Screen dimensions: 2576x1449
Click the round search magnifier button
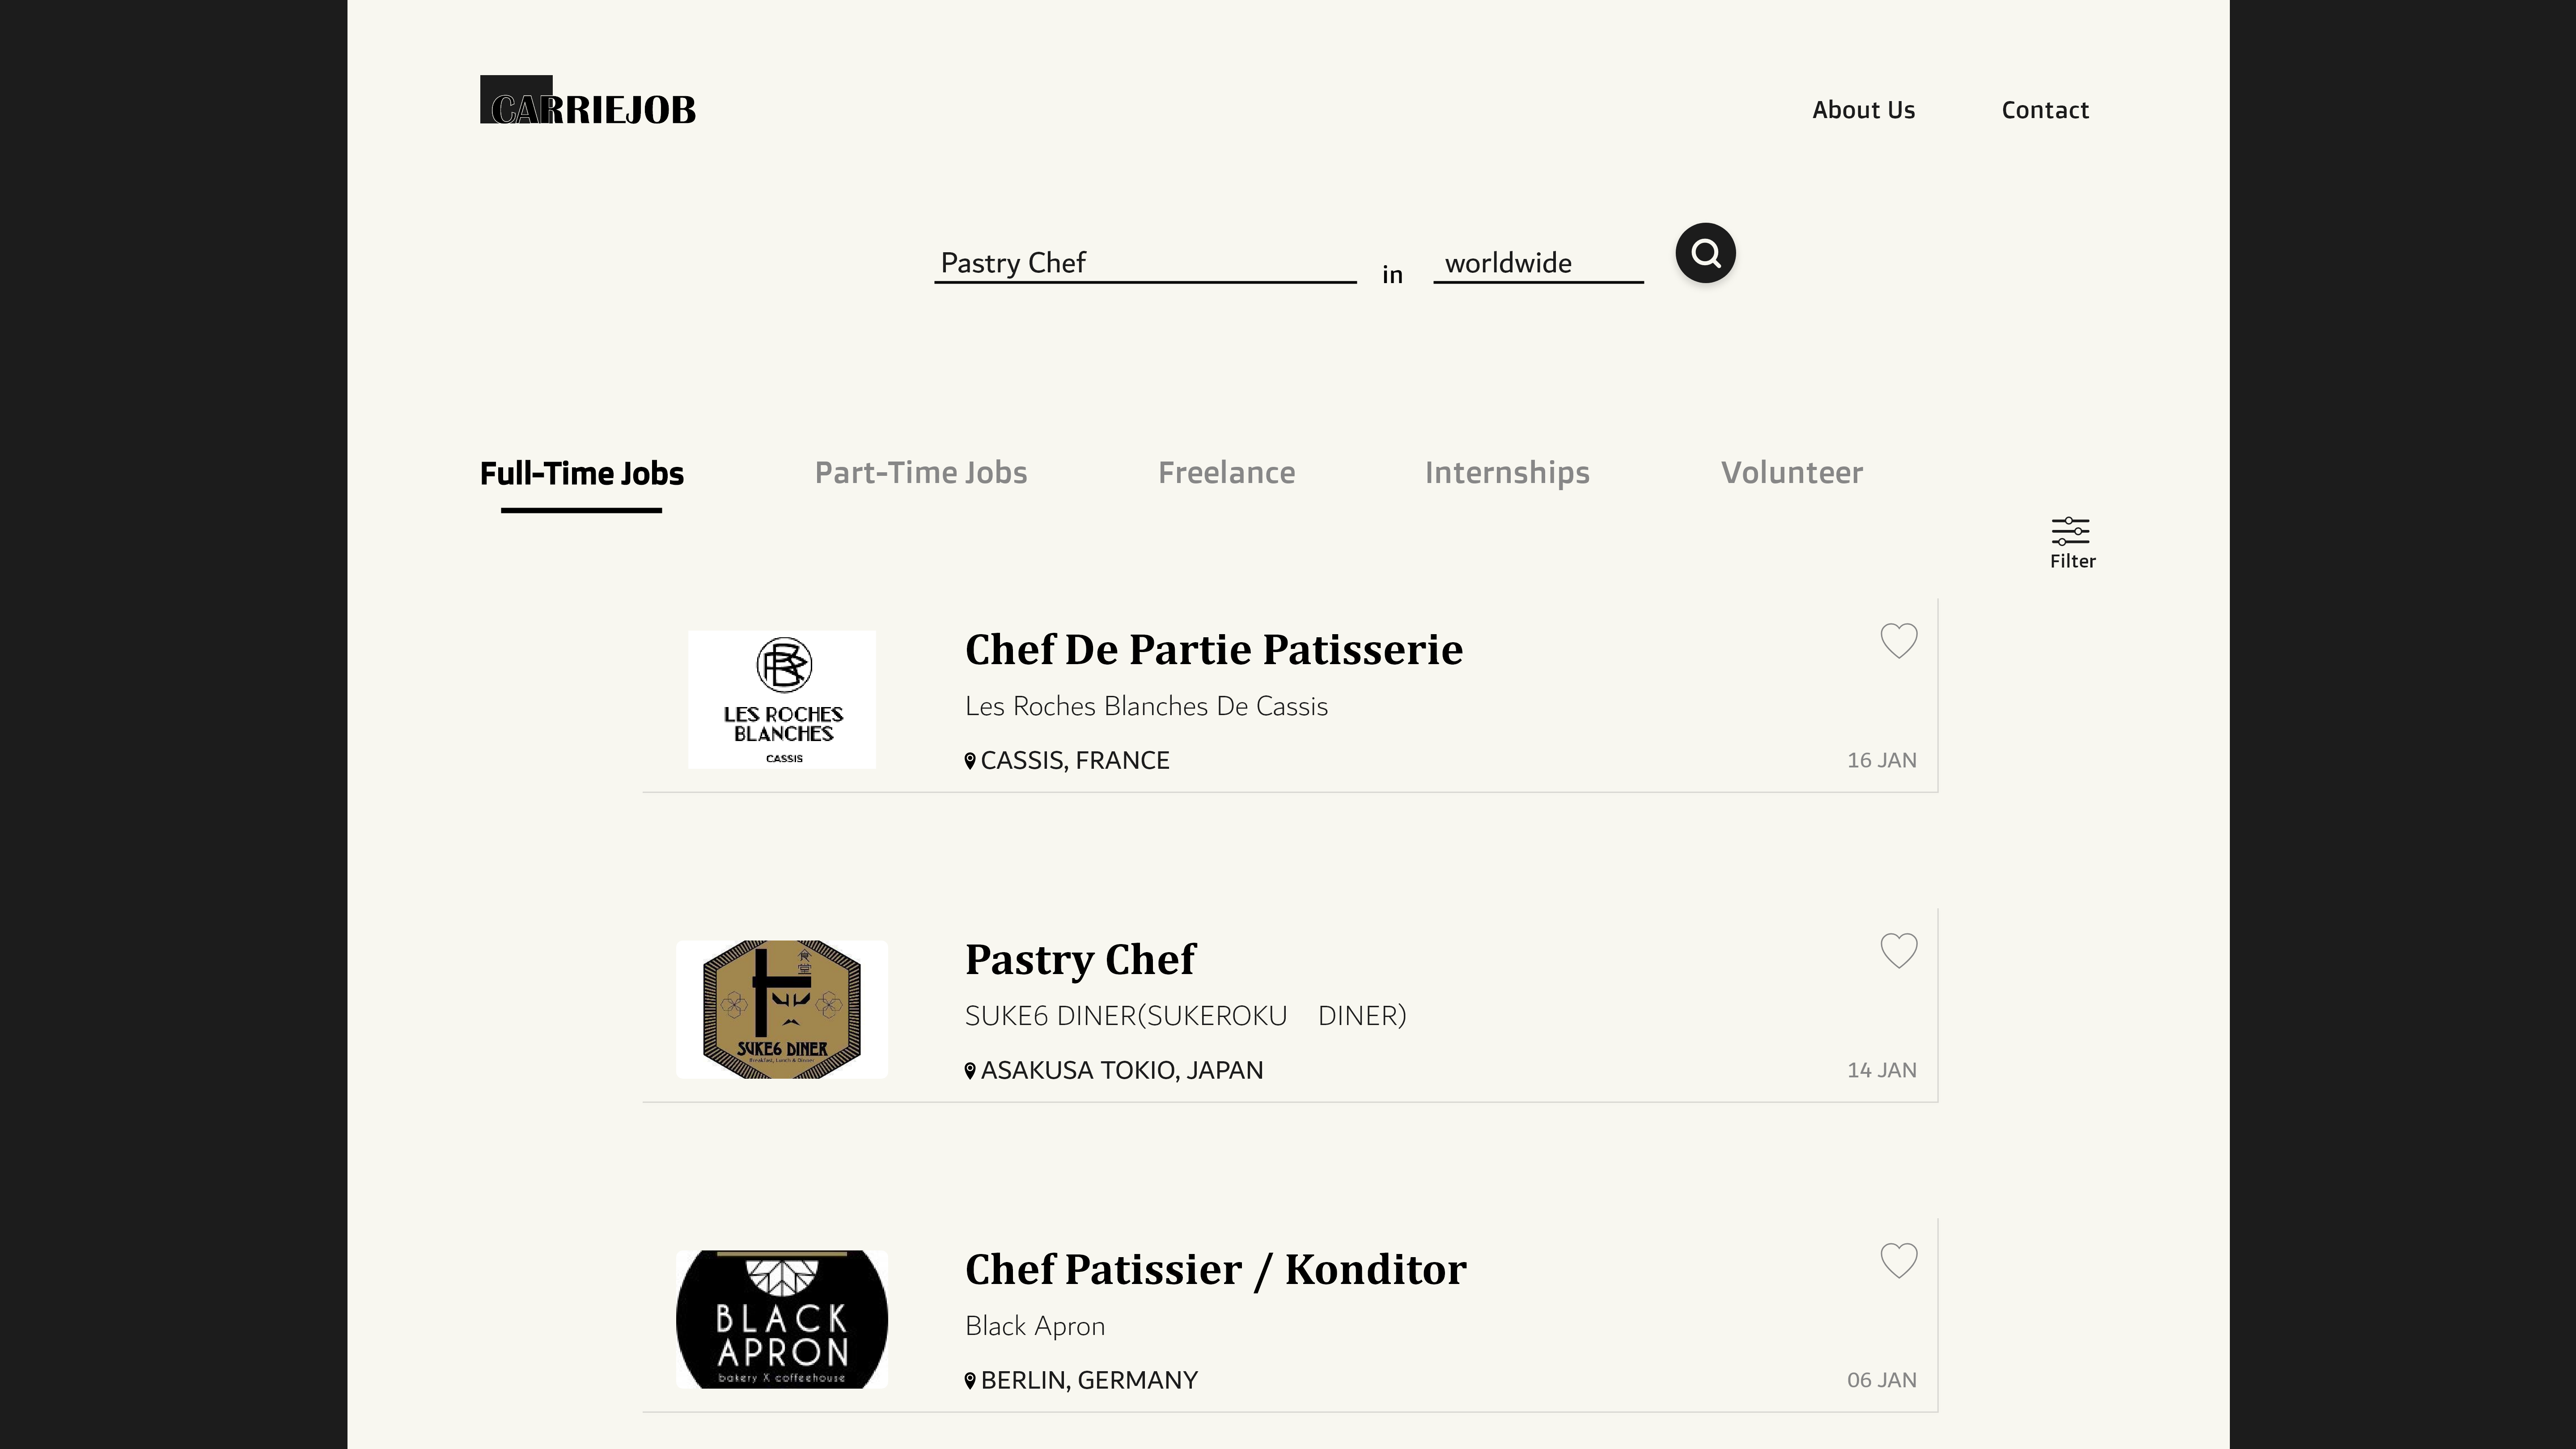click(x=1705, y=253)
